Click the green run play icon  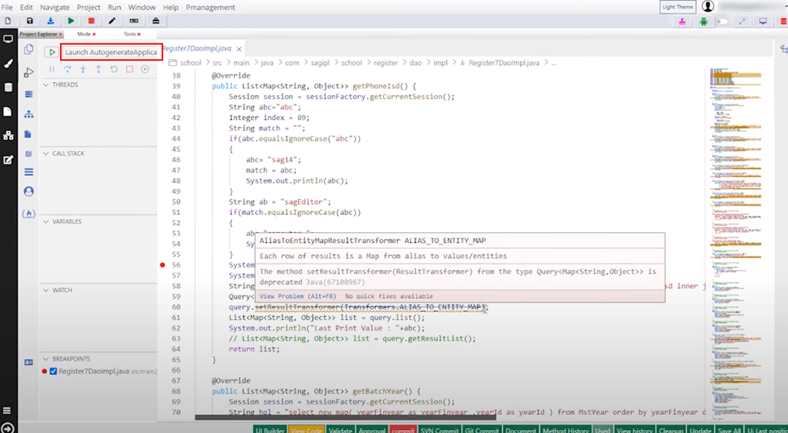point(71,20)
